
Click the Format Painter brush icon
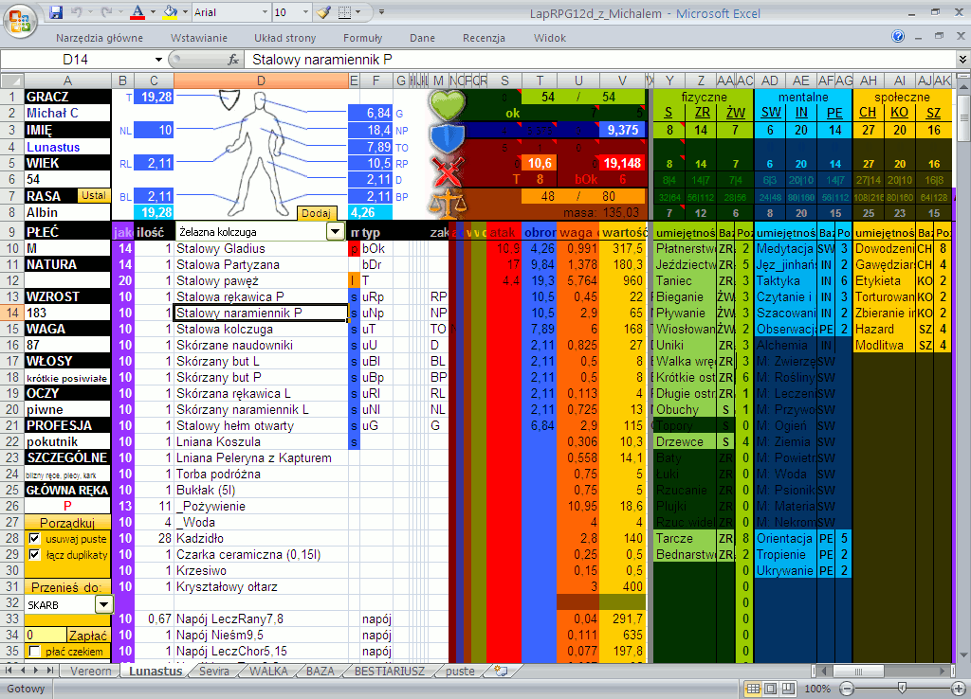pos(323,13)
